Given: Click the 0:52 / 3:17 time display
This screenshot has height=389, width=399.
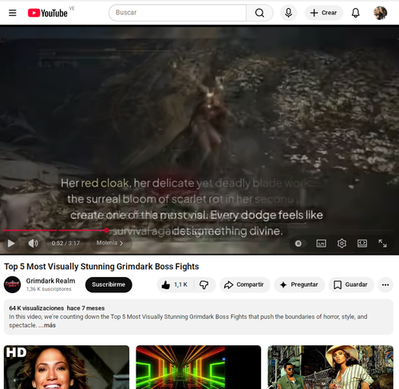Looking at the screenshot, I should 65,243.
